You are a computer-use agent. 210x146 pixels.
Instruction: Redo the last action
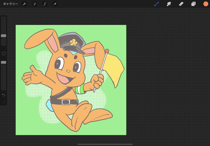click(4, 102)
